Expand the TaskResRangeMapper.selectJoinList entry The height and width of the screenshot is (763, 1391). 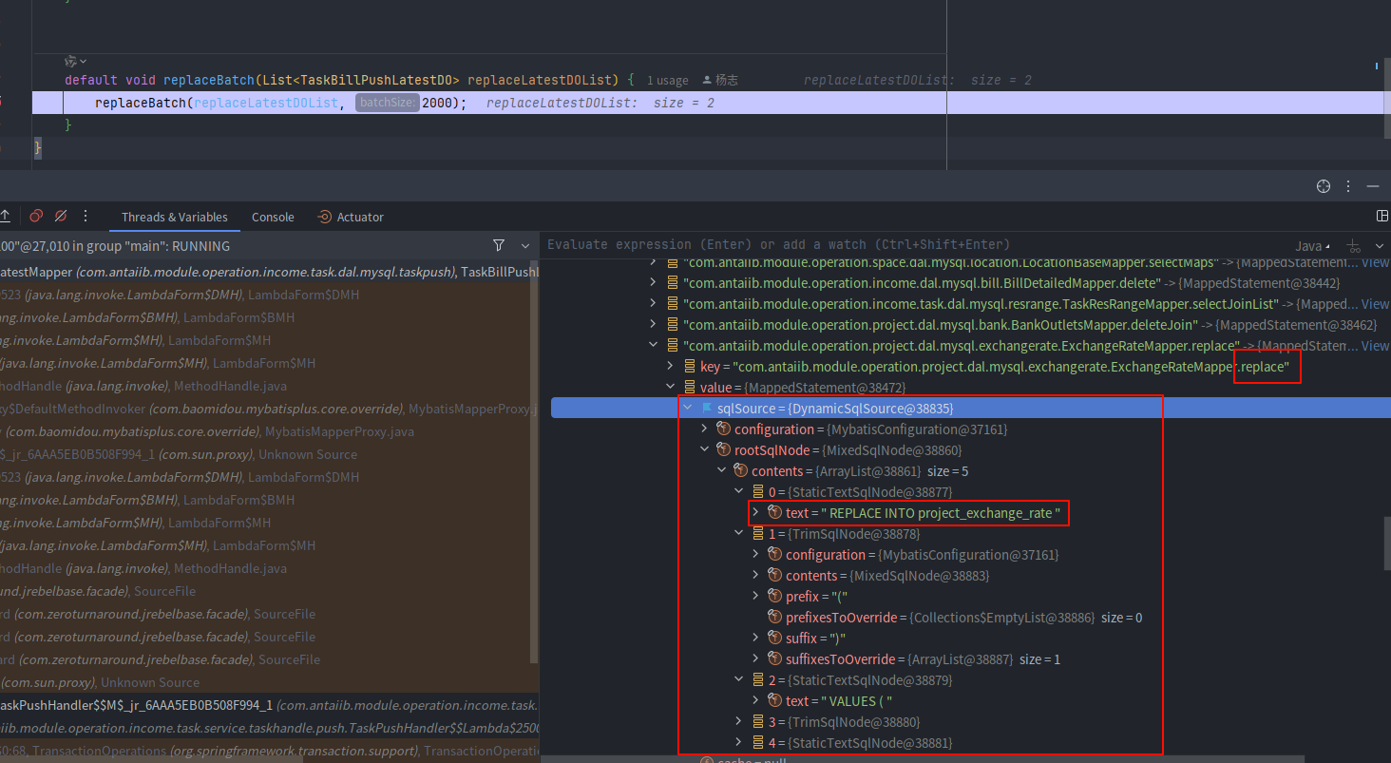pyautogui.click(x=653, y=304)
